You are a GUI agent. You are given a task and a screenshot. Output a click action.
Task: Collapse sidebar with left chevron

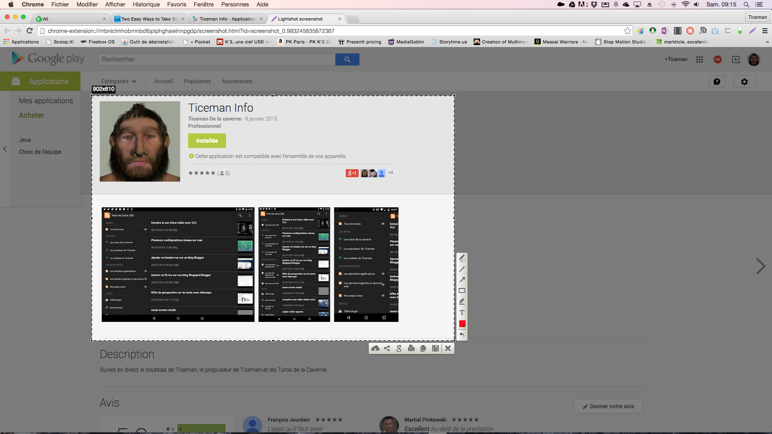5,149
